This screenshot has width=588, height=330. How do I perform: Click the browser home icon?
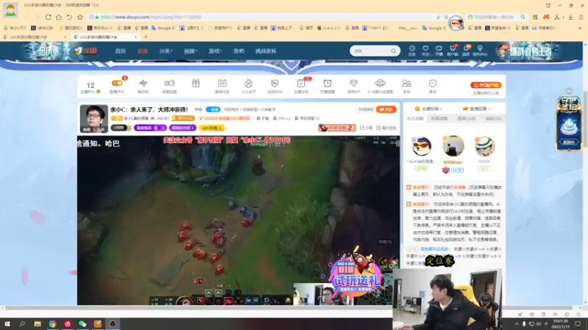[59, 17]
